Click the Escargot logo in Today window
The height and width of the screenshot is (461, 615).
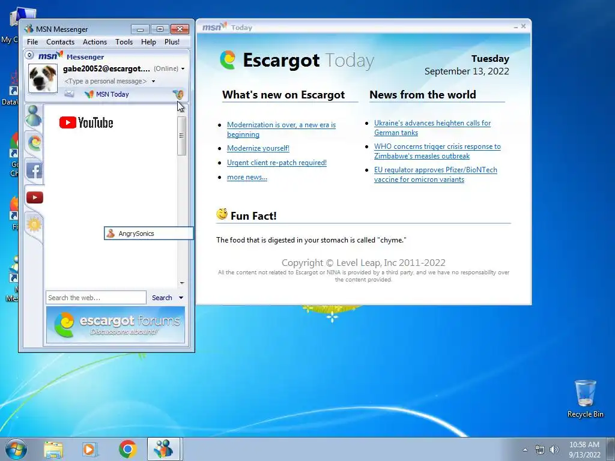(228, 60)
